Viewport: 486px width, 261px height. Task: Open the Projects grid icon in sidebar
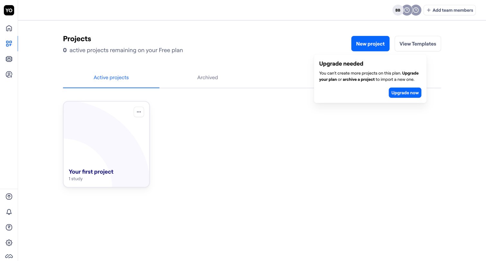coord(9,44)
